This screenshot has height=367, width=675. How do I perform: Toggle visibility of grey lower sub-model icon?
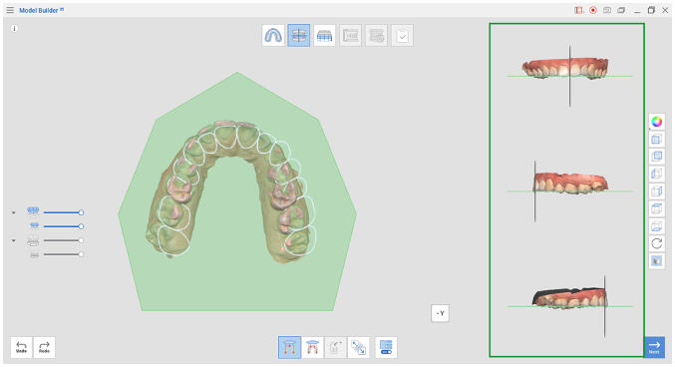tap(35, 254)
